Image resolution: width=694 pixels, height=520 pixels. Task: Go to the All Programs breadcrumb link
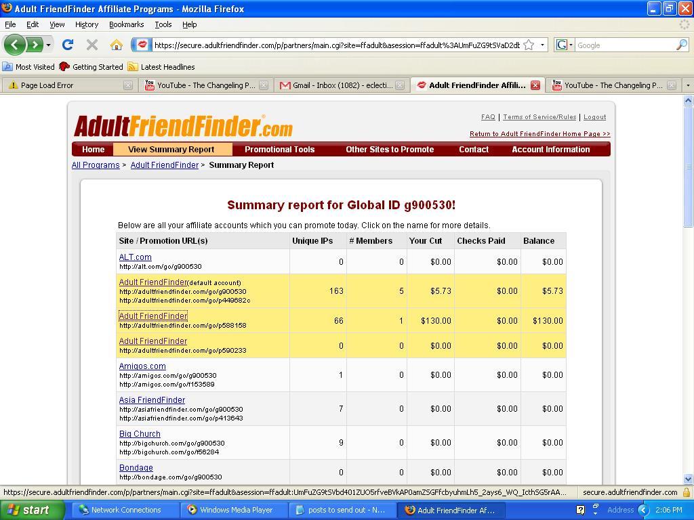pyautogui.click(x=96, y=165)
